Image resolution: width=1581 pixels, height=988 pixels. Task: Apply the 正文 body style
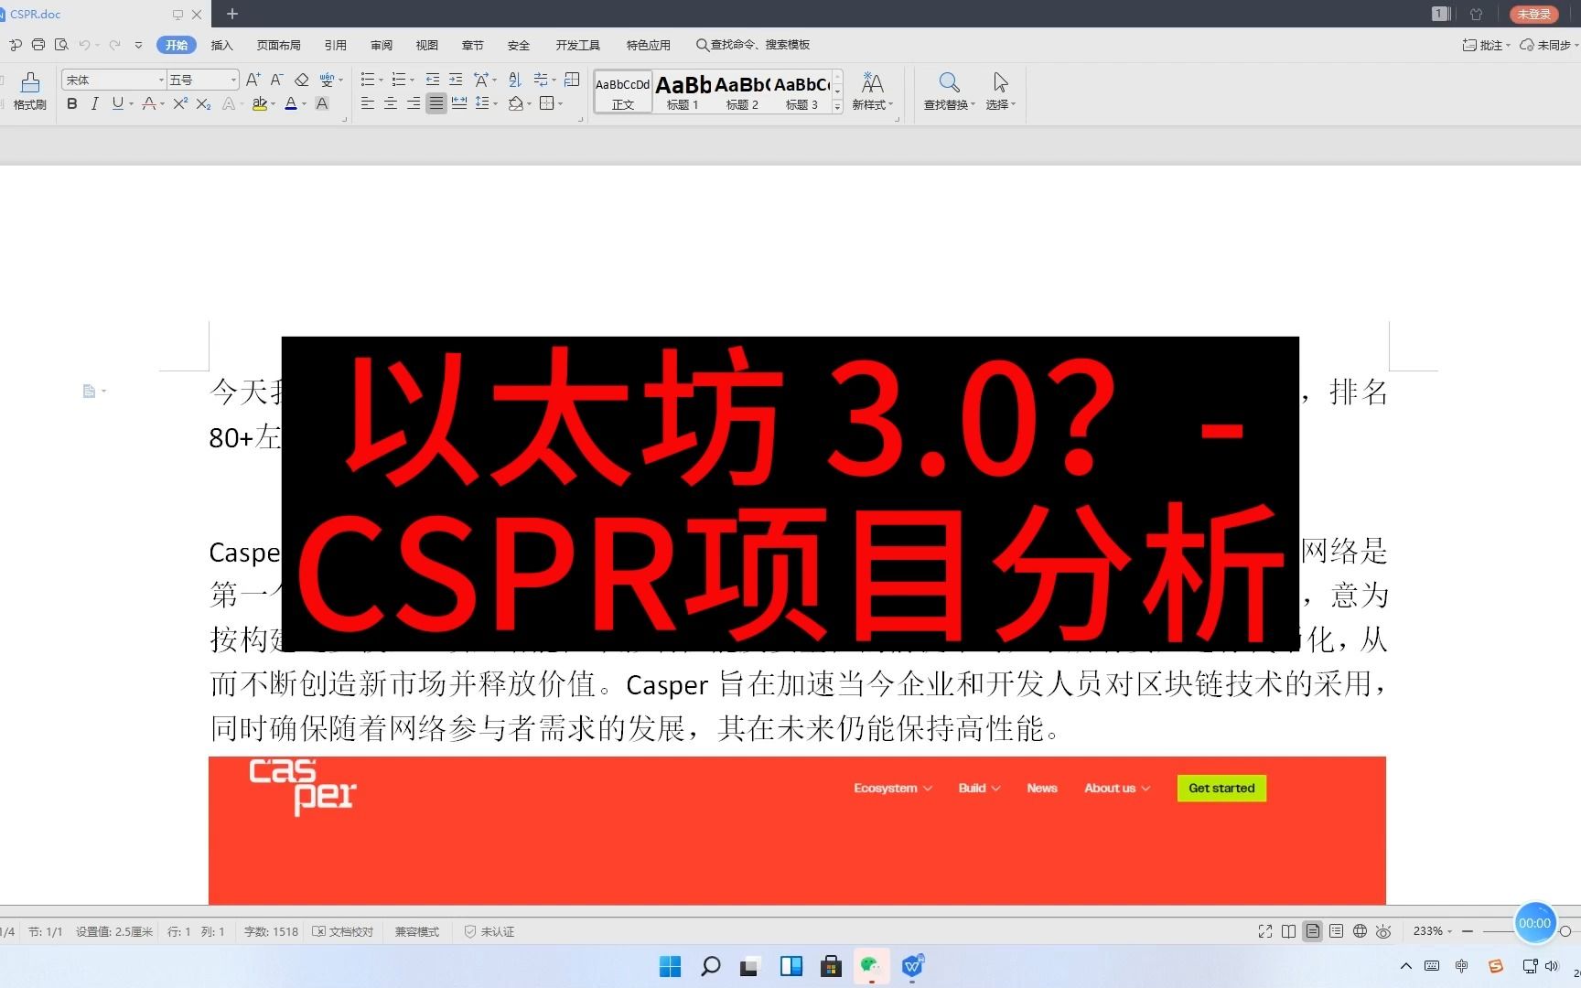tap(623, 91)
